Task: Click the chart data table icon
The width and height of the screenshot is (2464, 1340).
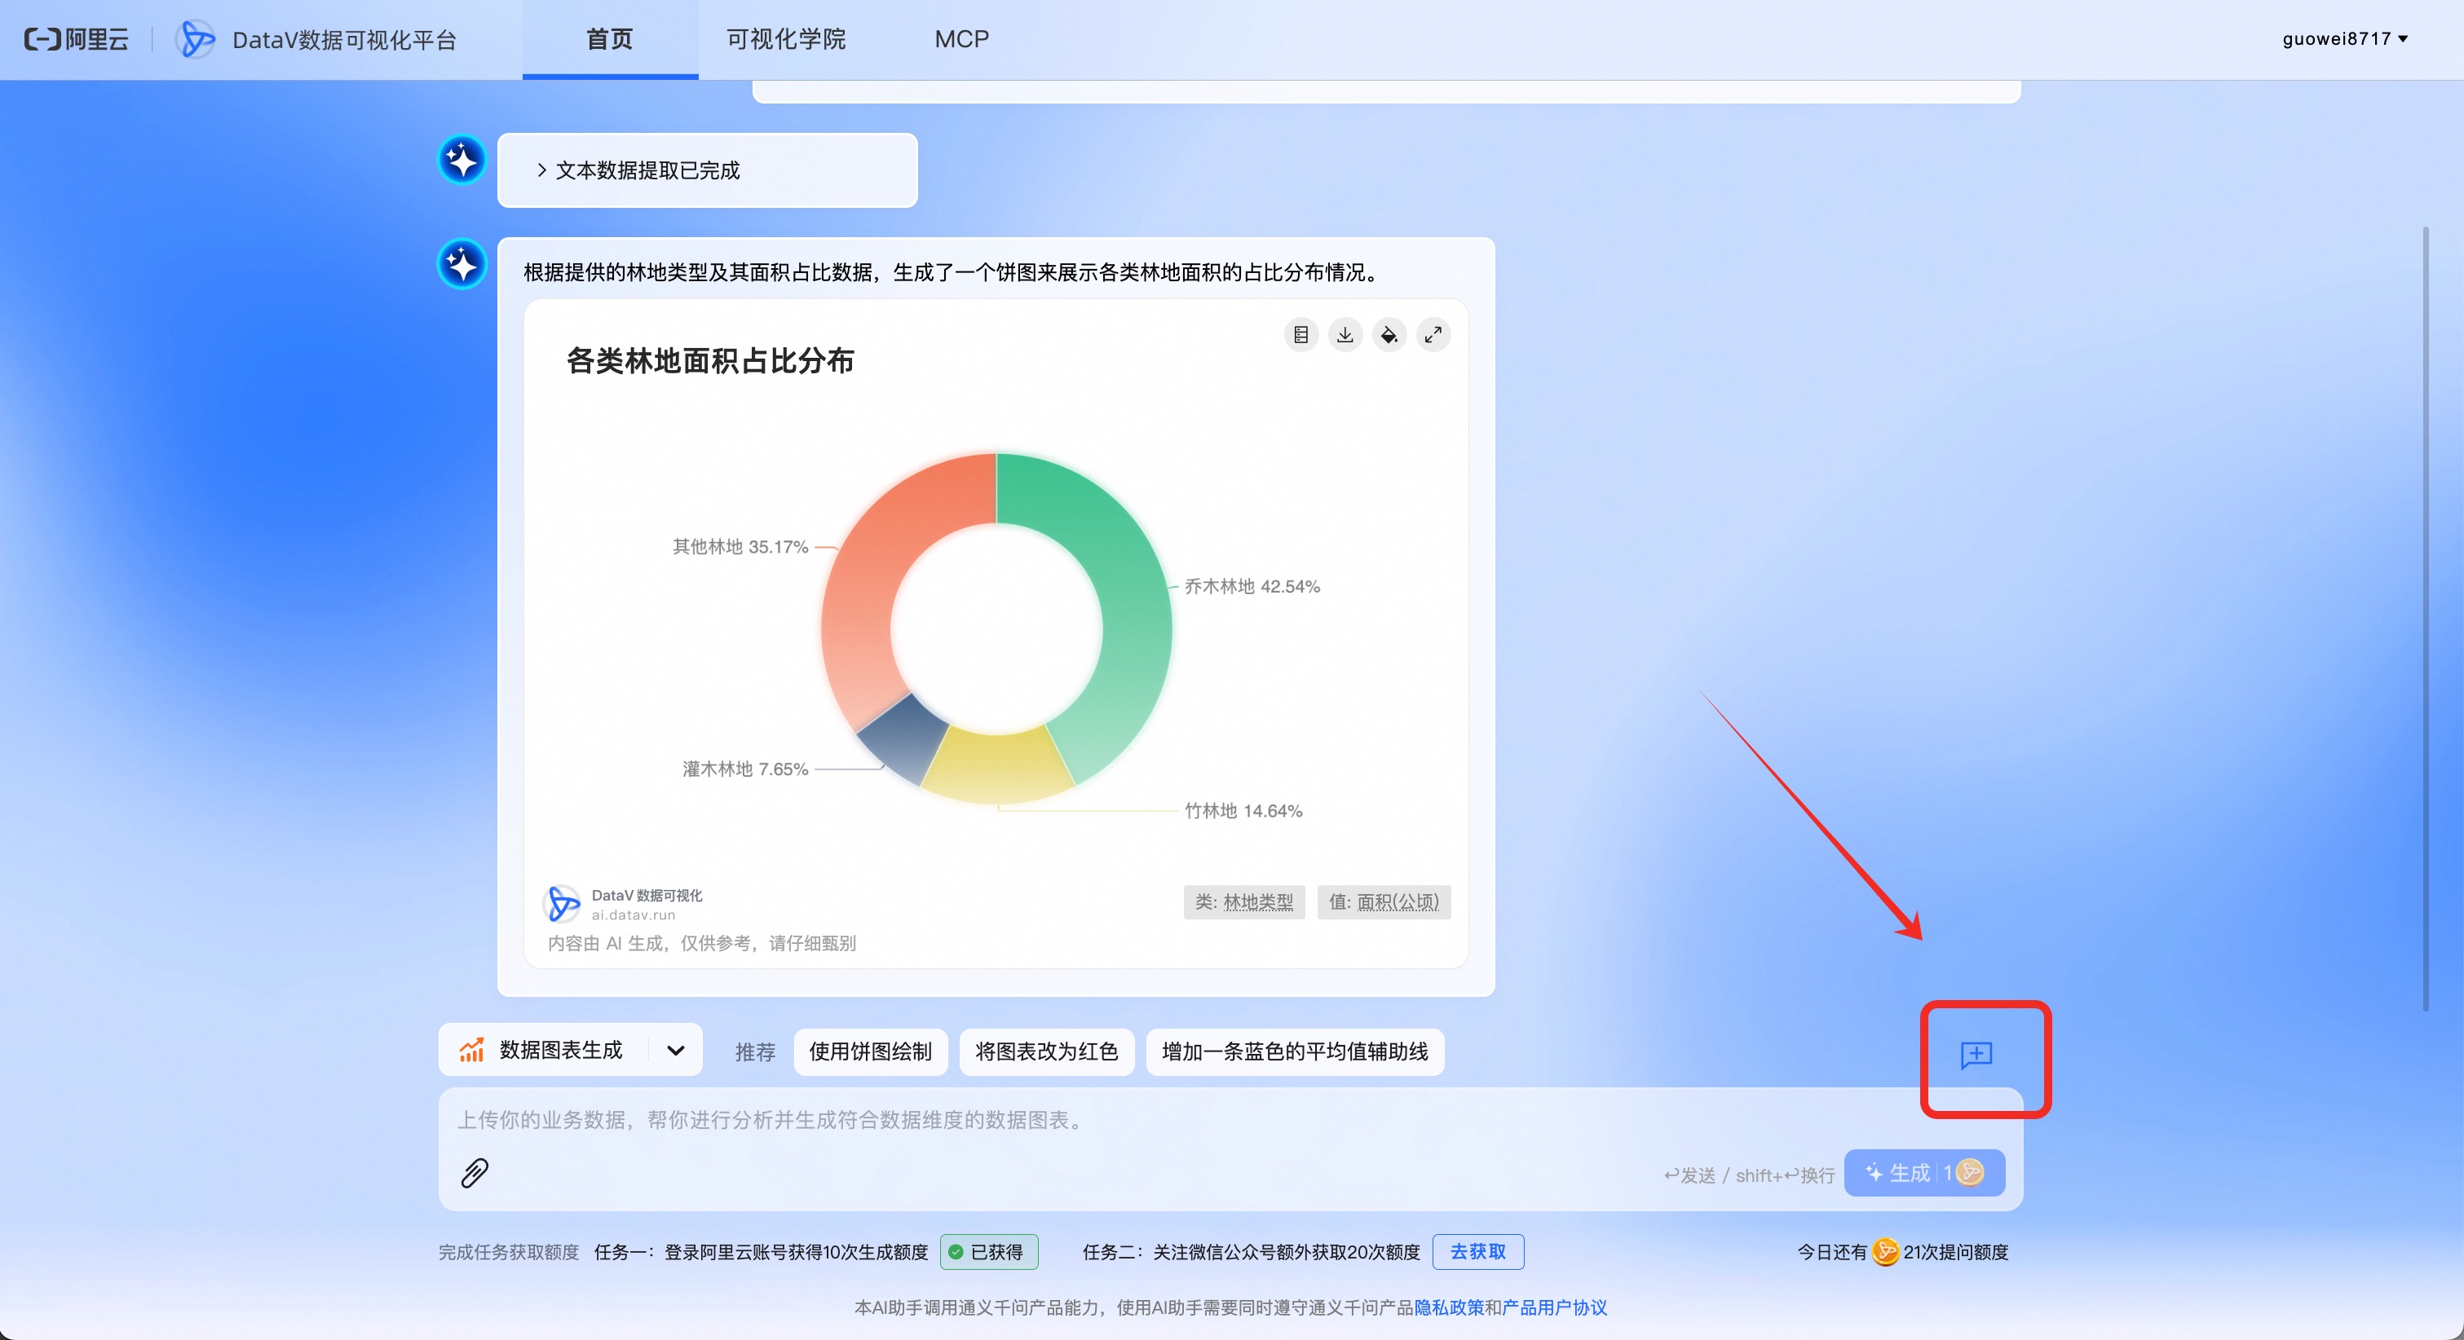Action: point(1300,335)
